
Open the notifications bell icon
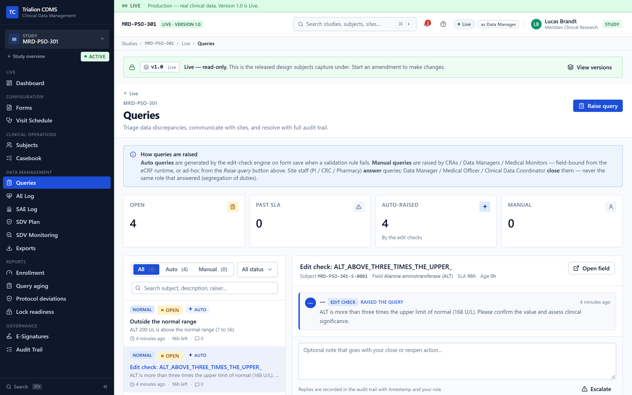tap(427, 24)
